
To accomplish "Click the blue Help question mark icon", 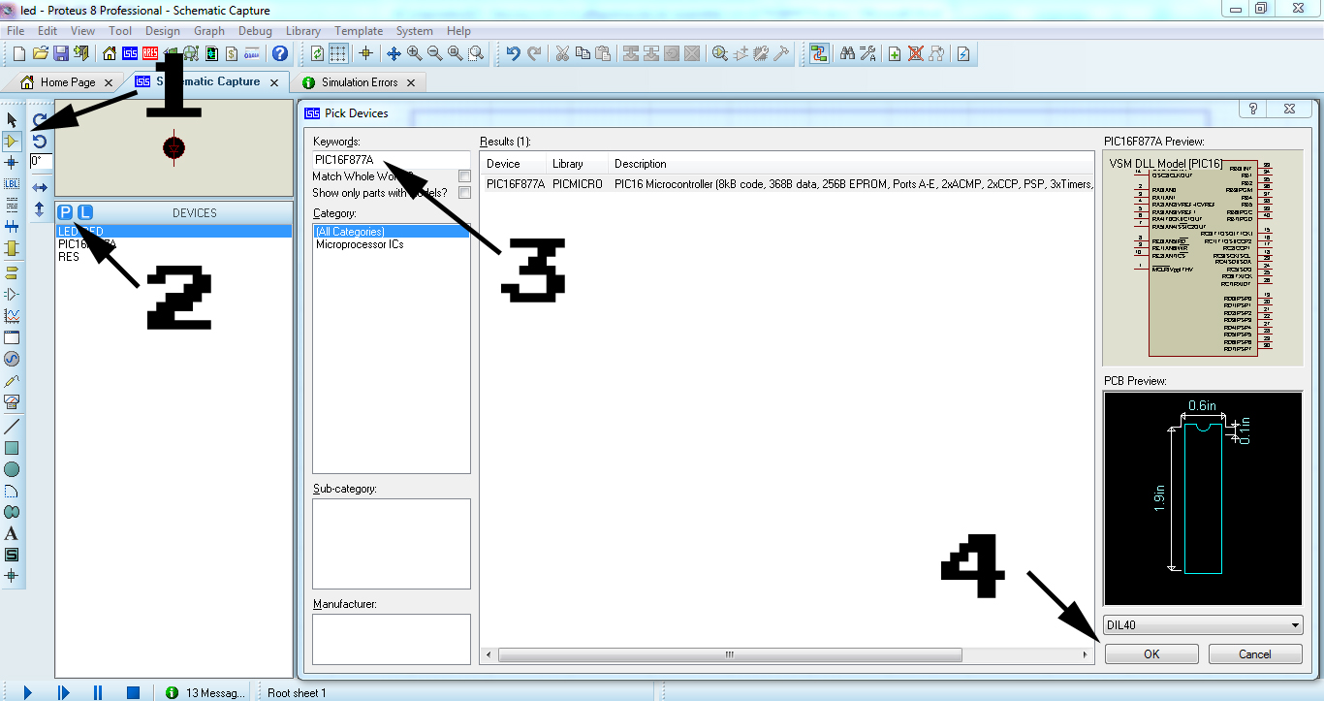I will tap(280, 53).
